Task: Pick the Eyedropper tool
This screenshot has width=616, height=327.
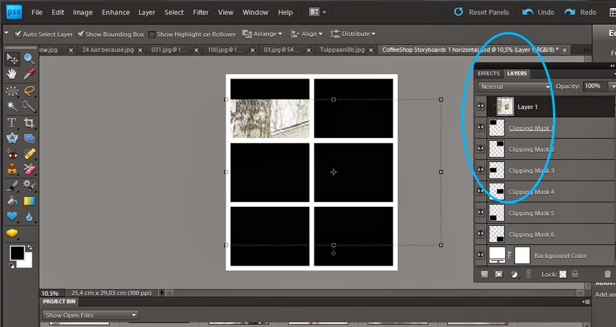Action: pyautogui.click(x=29, y=73)
